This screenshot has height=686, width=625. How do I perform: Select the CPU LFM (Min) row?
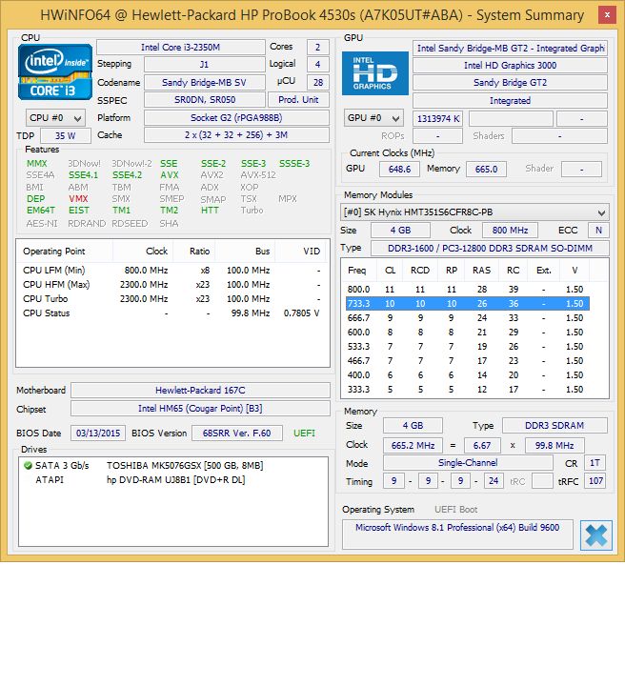pyautogui.click(x=171, y=271)
